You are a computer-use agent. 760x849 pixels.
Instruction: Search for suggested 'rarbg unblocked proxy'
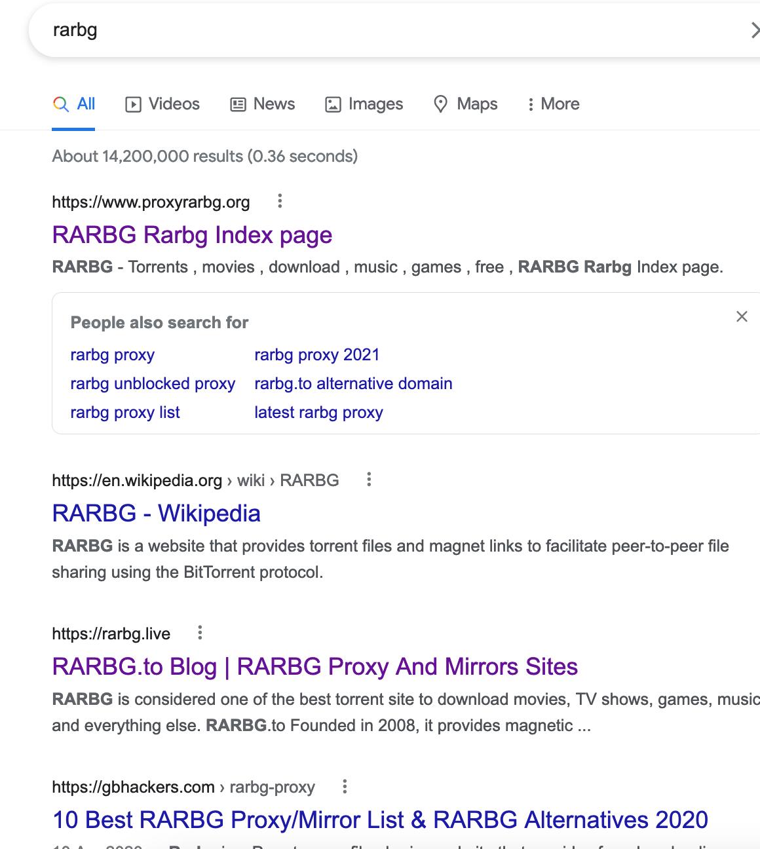[x=153, y=384]
